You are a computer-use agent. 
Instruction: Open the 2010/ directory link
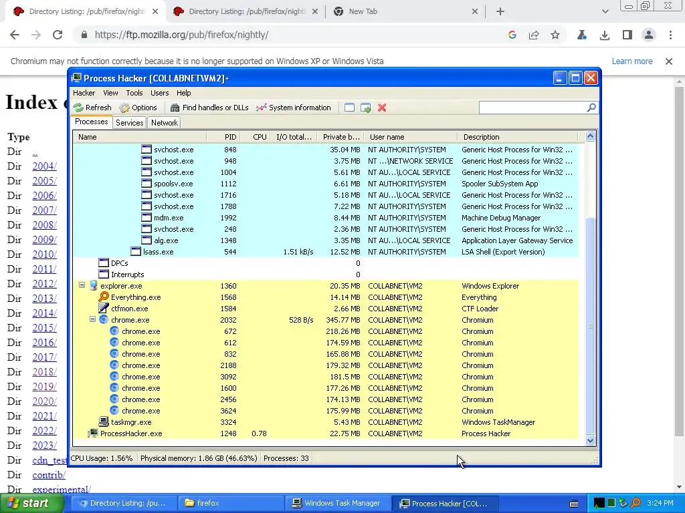[45, 254]
